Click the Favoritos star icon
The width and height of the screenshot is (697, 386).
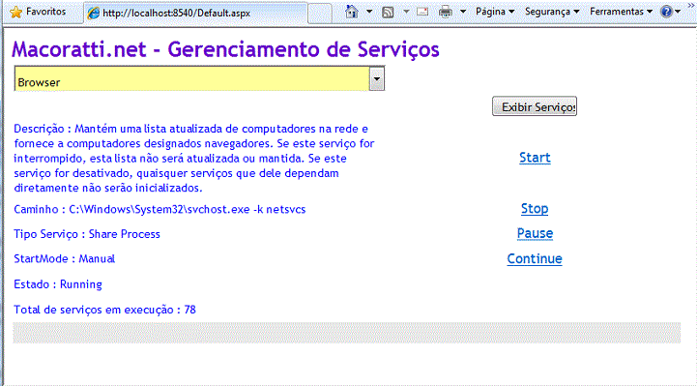click(15, 12)
